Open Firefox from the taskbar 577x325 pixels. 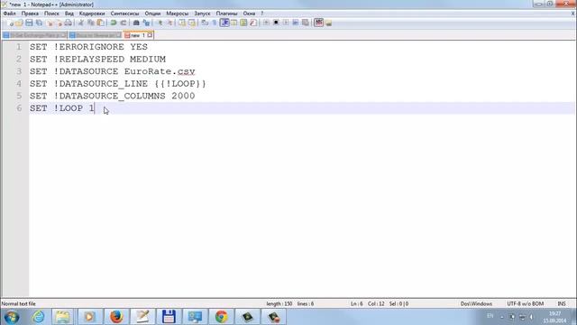(116, 317)
